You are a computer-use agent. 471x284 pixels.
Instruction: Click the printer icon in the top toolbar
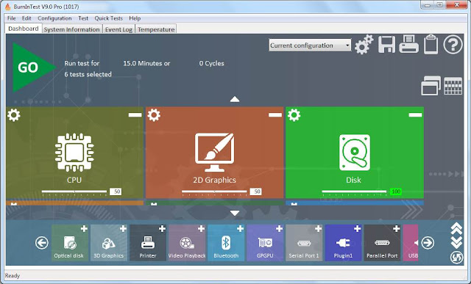pyautogui.click(x=408, y=44)
